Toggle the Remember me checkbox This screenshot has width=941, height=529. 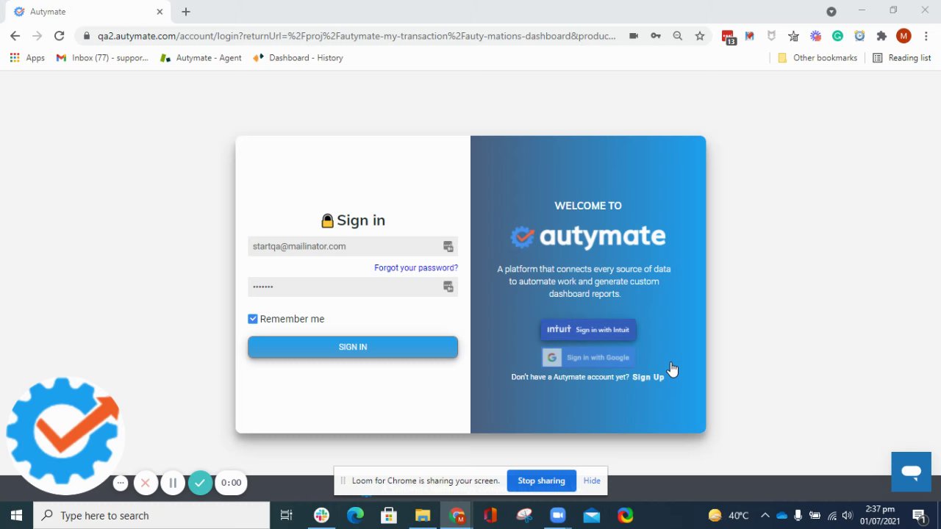click(253, 319)
